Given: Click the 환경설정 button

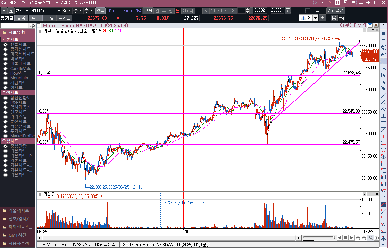Looking at the screenshot, I should [x=336, y=11].
